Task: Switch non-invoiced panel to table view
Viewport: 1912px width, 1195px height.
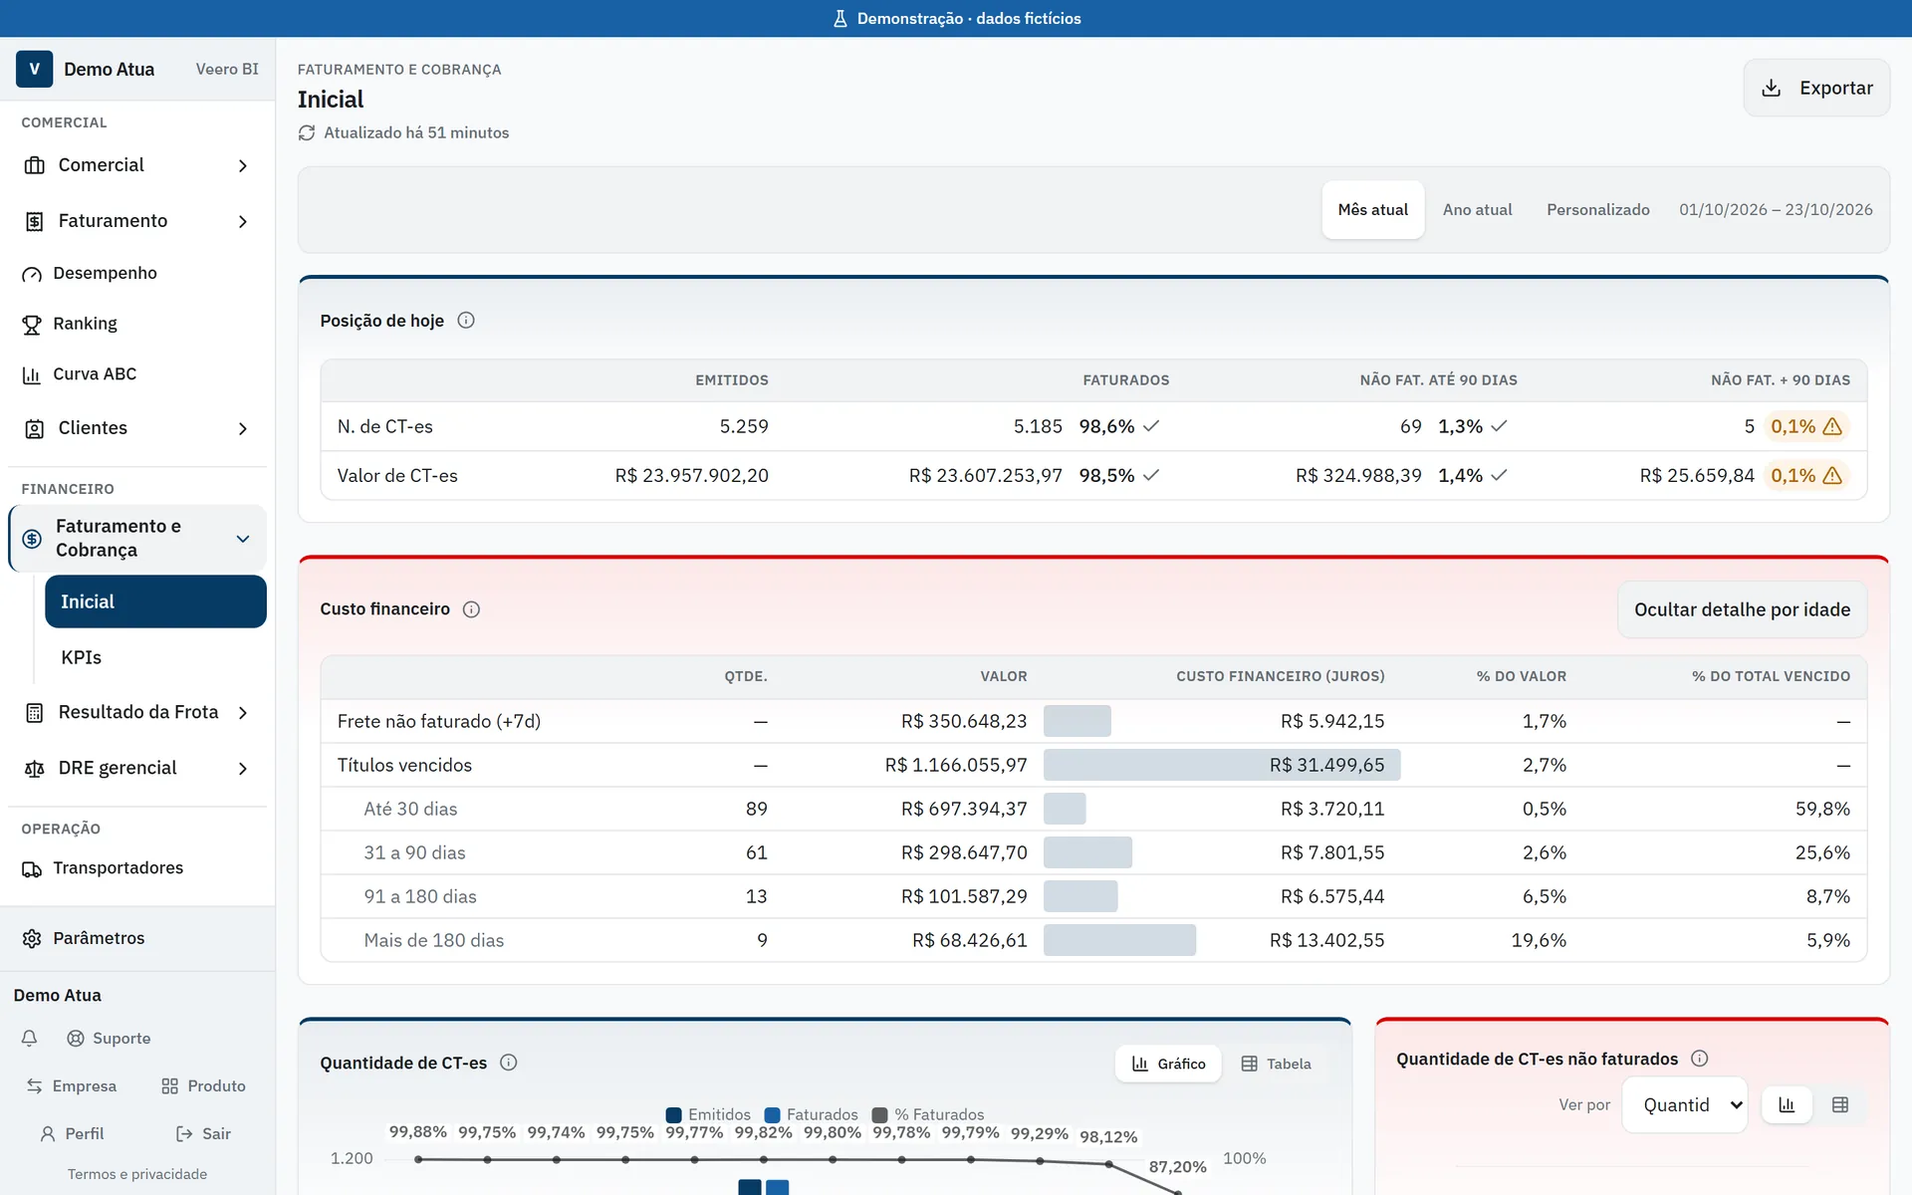Action: [1840, 1105]
